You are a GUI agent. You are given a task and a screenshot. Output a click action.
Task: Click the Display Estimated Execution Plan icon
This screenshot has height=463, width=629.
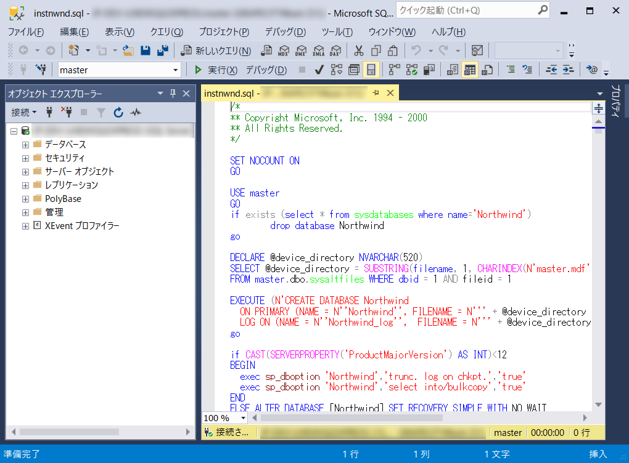pos(337,70)
